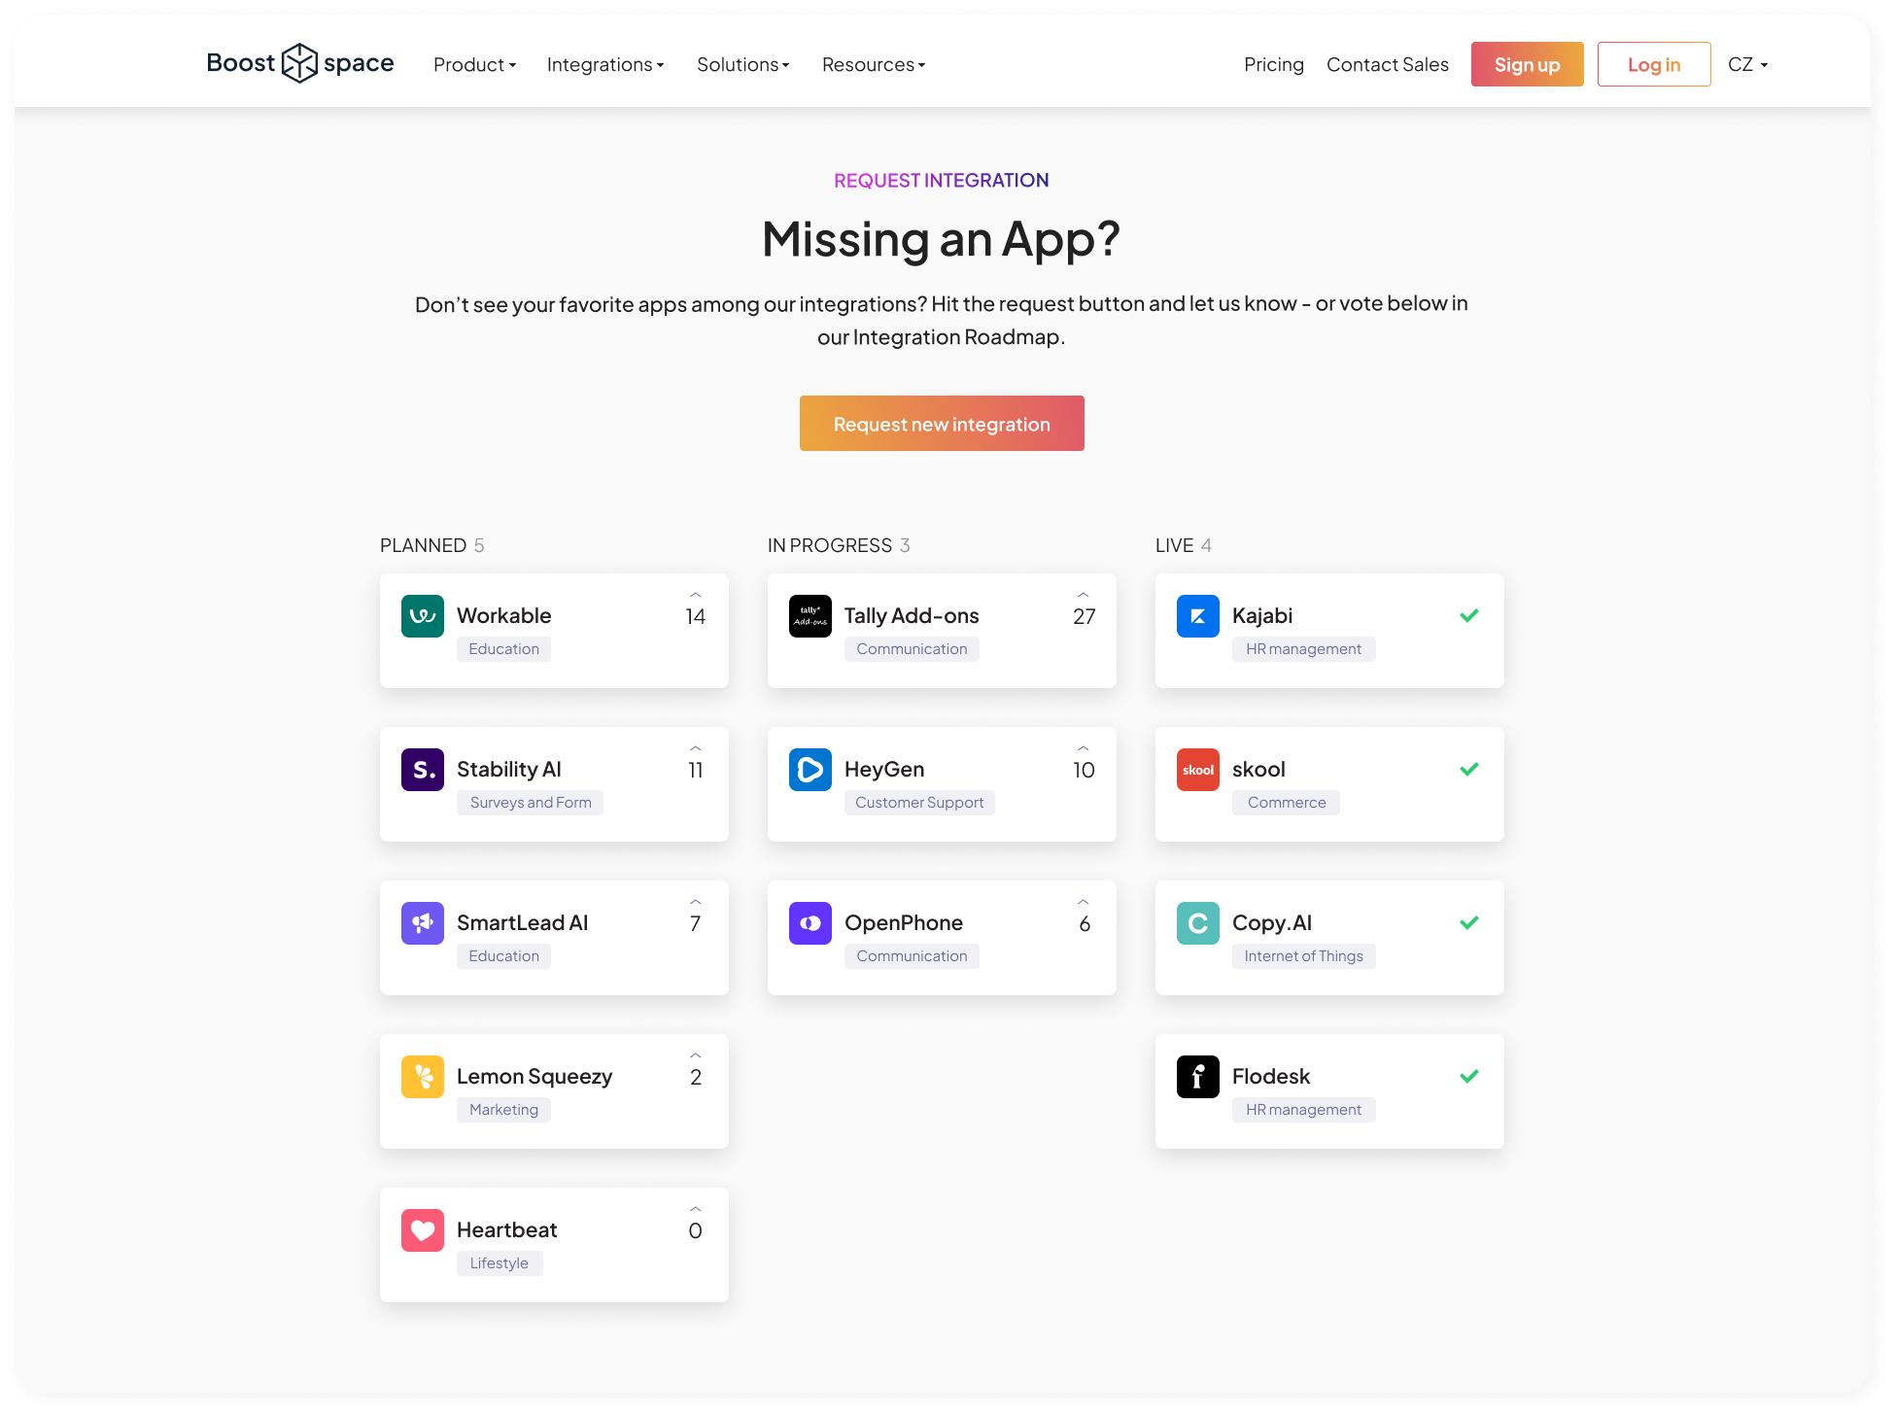This screenshot has width=1895, height=1417.
Task: Open the Product menu
Action: coord(474,64)
